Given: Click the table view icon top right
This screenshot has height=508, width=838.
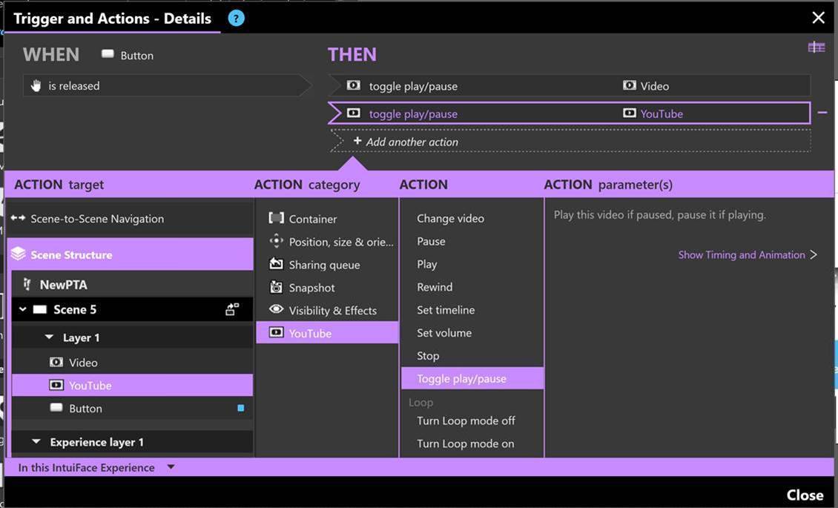Looking at the screenshot, I should pos(816,47).
